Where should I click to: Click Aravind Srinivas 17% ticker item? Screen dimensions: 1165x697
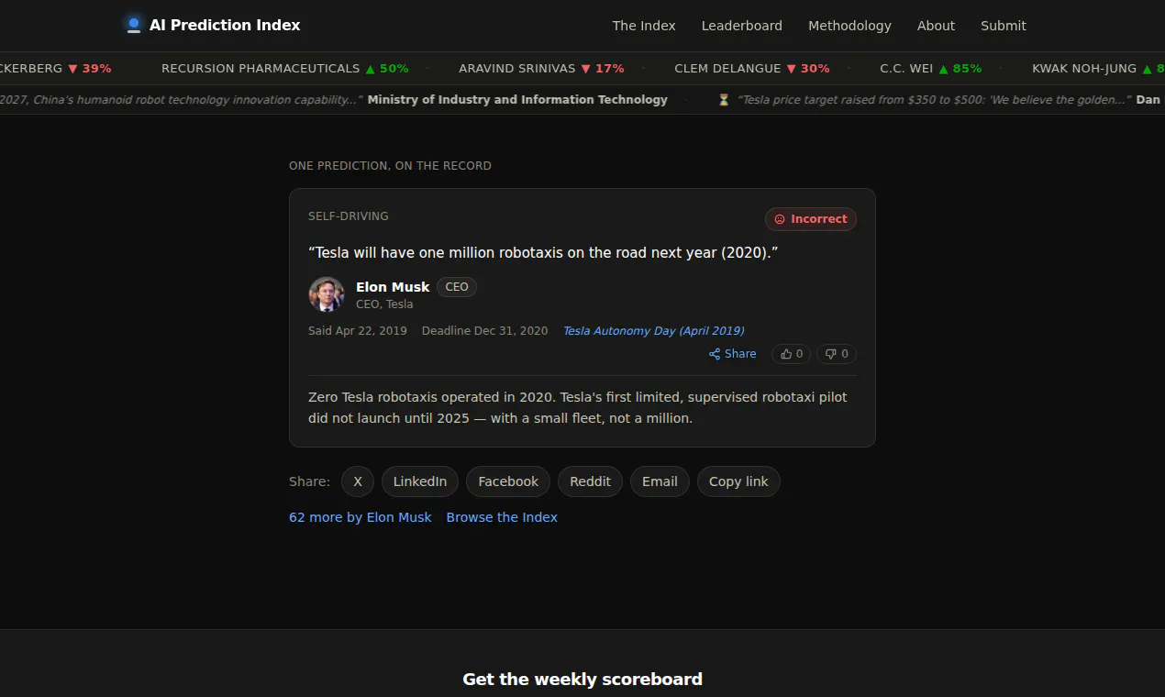pos(541,69)
